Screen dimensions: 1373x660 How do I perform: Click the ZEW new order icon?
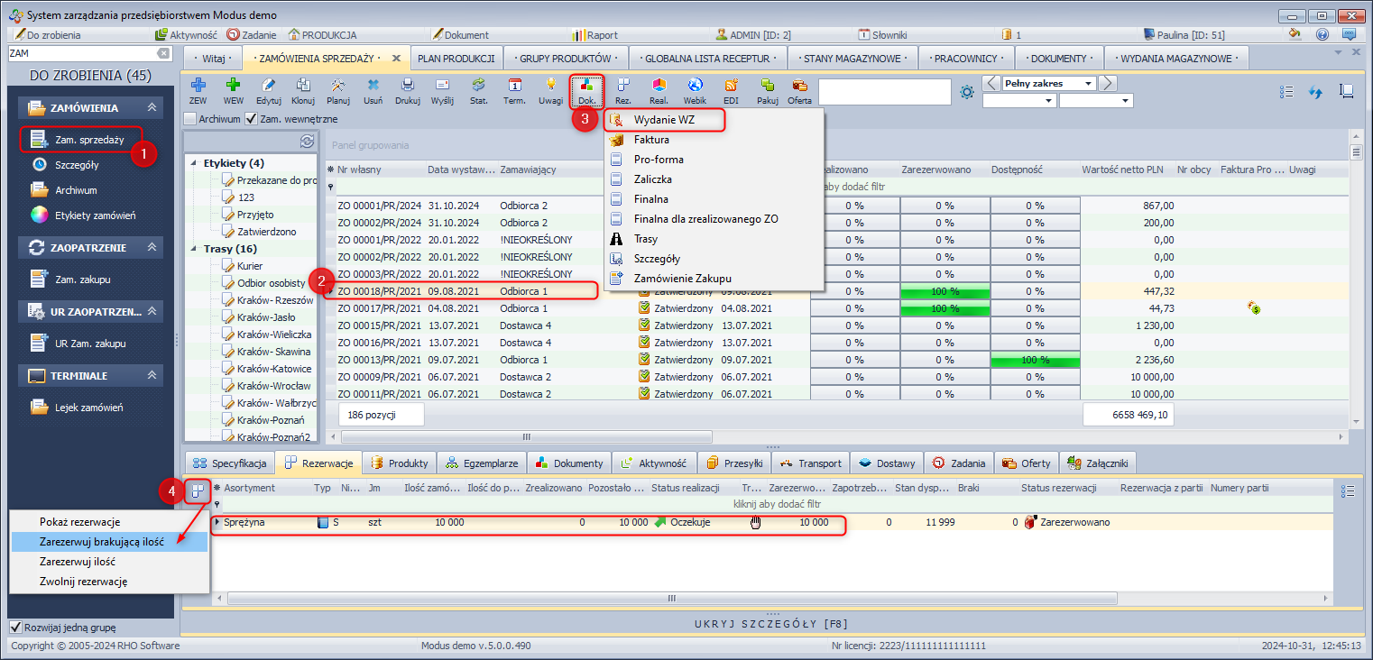pos(198,90)
